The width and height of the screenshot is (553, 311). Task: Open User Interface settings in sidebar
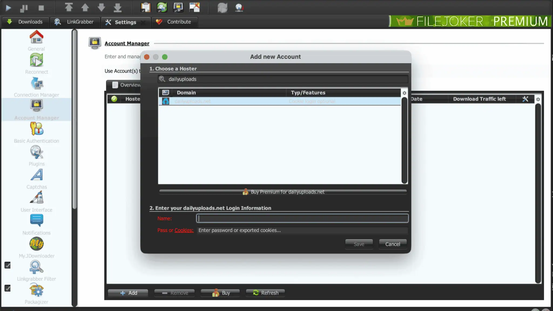(36, 202)
